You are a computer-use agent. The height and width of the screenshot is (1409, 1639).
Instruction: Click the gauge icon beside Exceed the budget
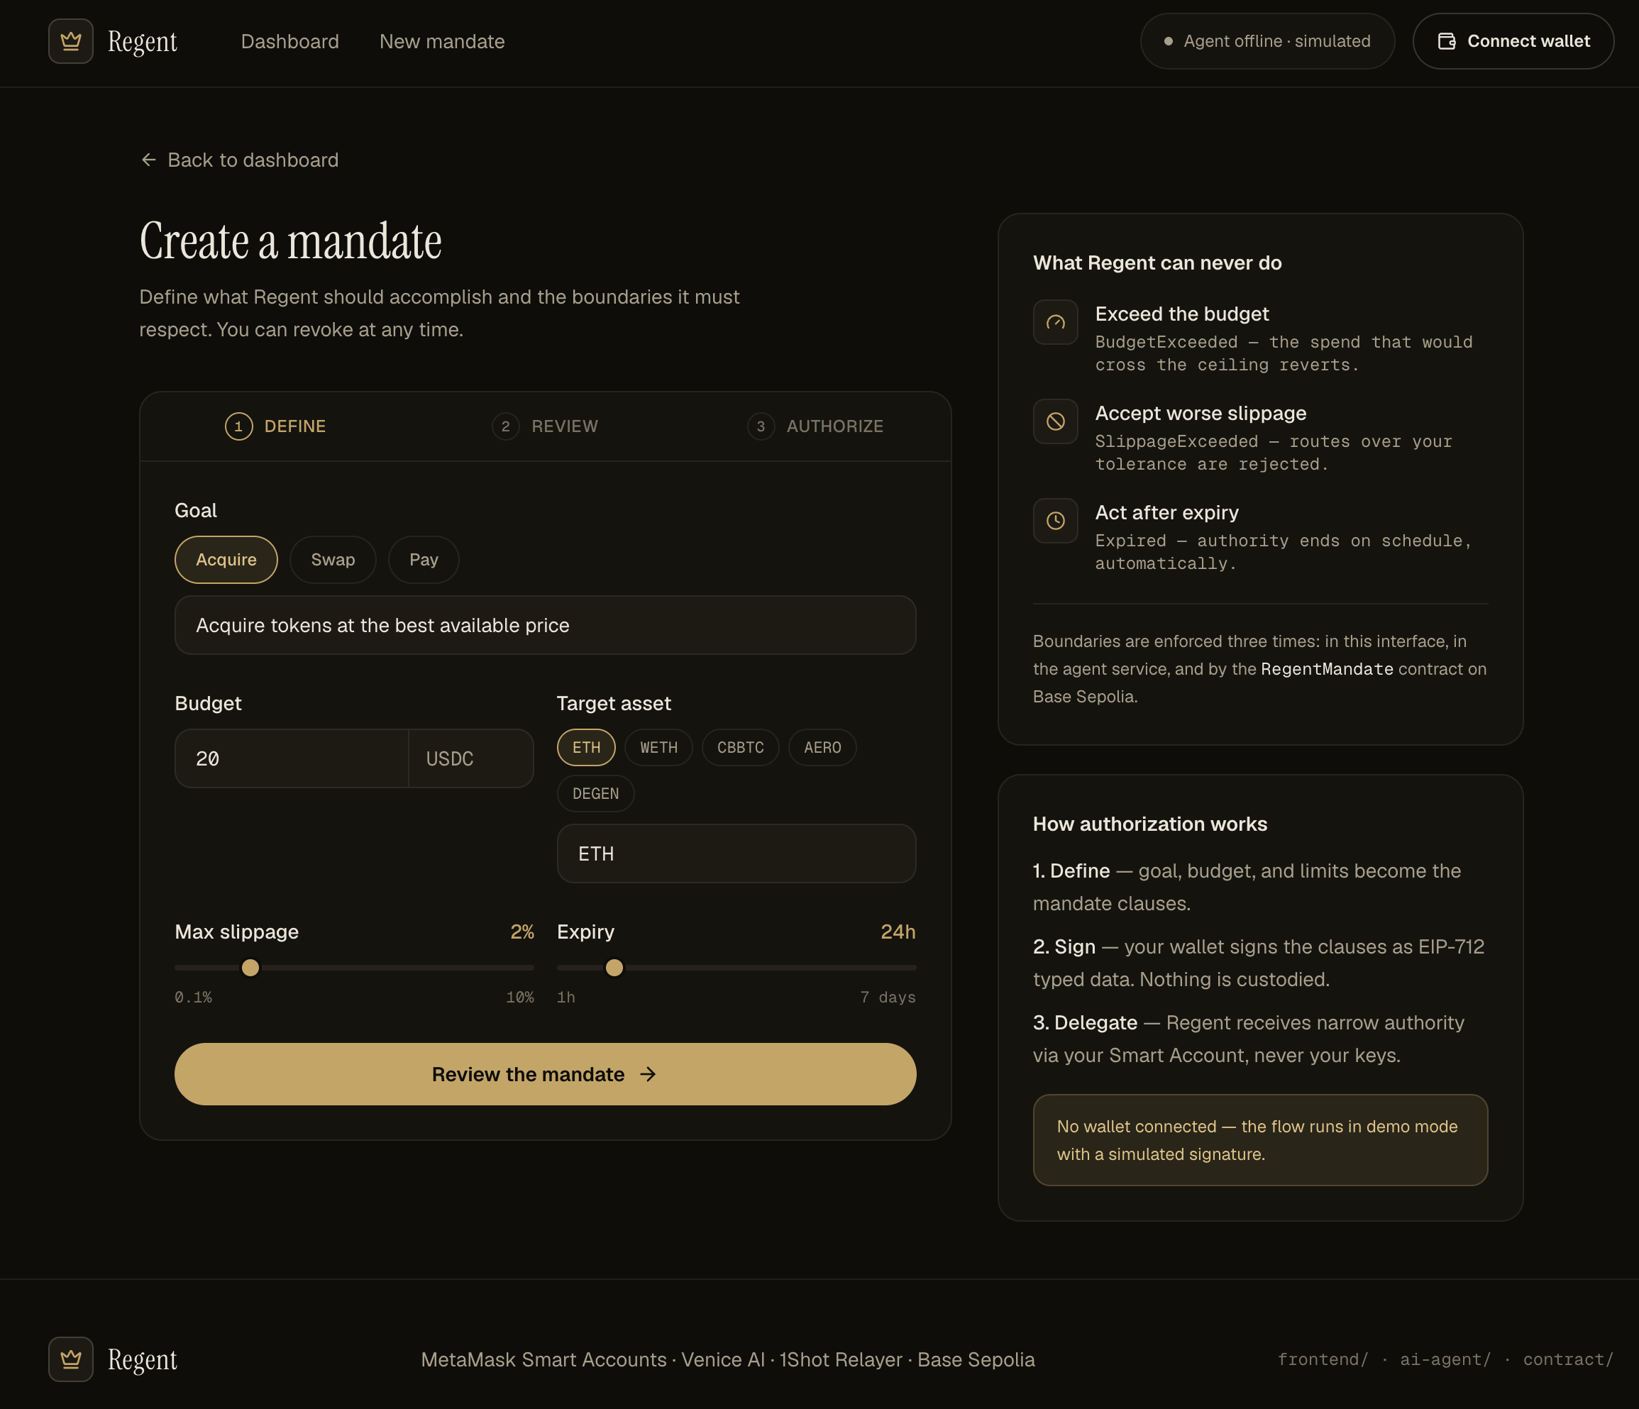[1055, 322]
